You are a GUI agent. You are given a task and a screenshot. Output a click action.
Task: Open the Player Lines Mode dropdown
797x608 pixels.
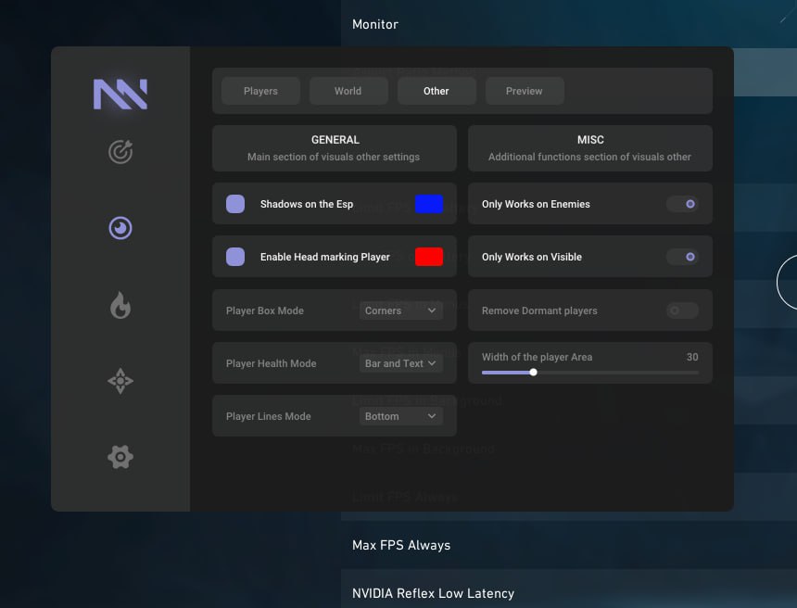(x=401, y=416)
